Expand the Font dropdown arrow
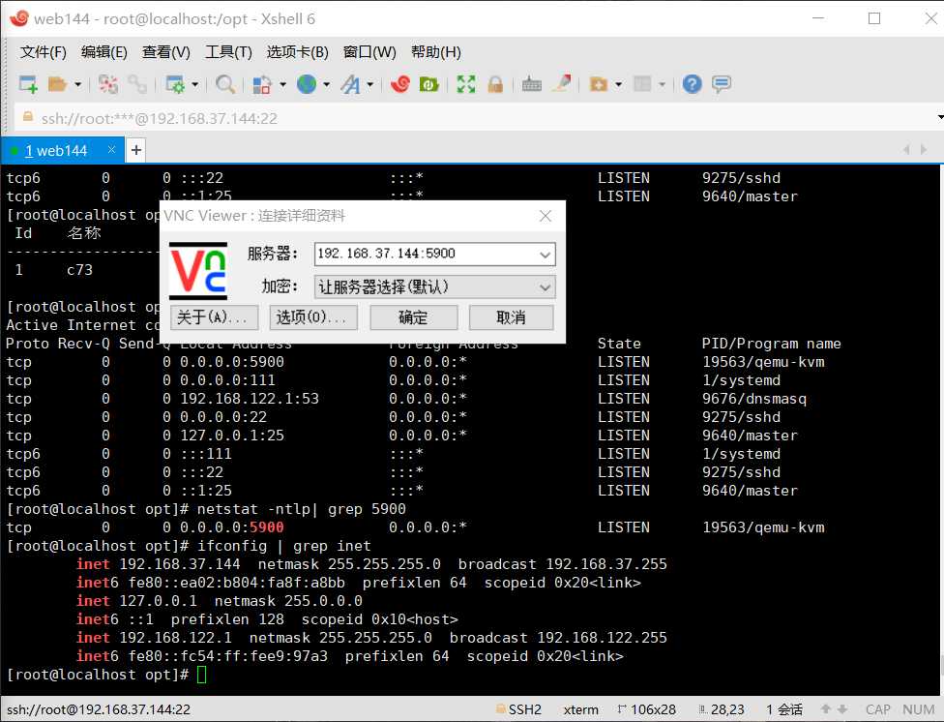This screenshot has height=722, width=944. [x=370, y=84]
